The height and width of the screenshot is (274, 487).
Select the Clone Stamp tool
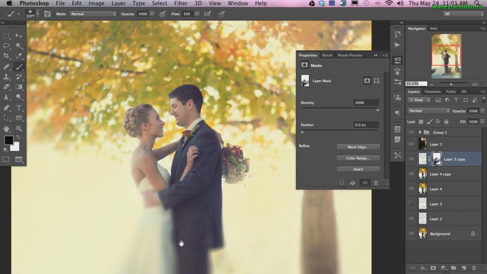coord(6,77)
